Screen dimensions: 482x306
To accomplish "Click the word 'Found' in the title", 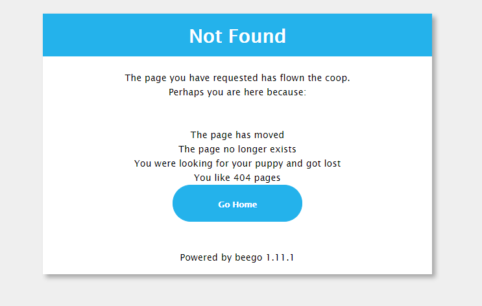I will click(257, 36).
